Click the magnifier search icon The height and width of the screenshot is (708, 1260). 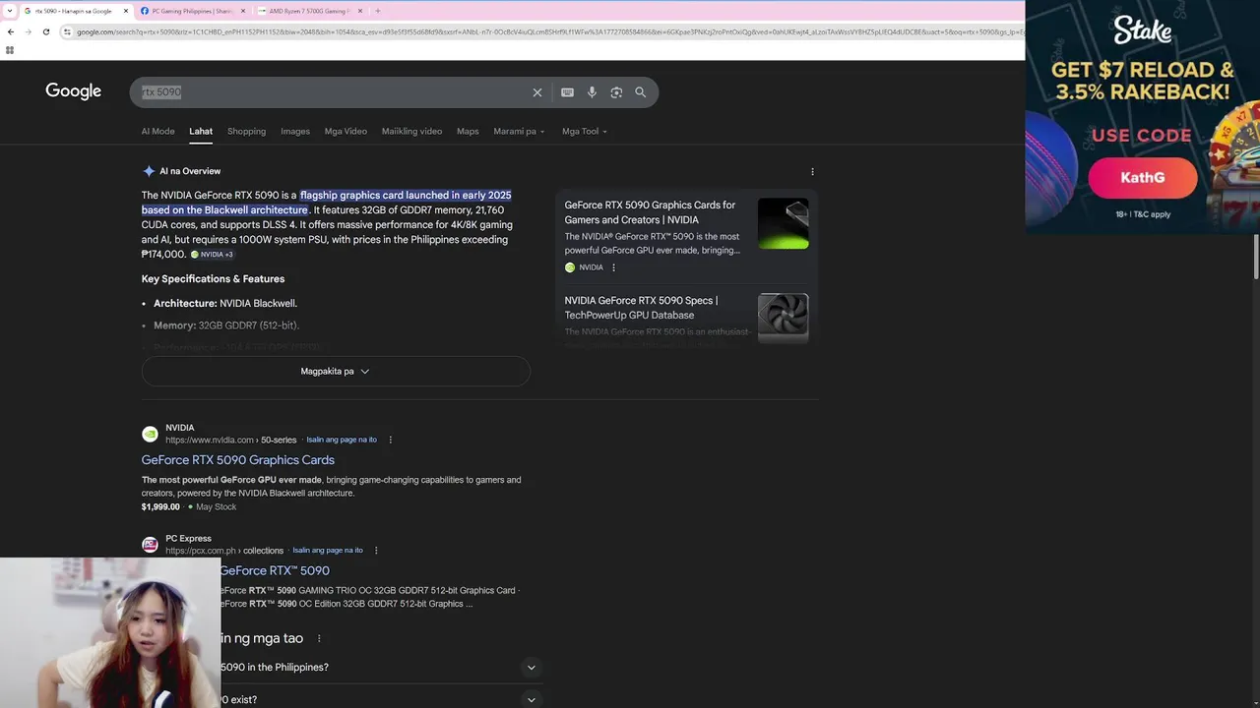coord(641,92)
